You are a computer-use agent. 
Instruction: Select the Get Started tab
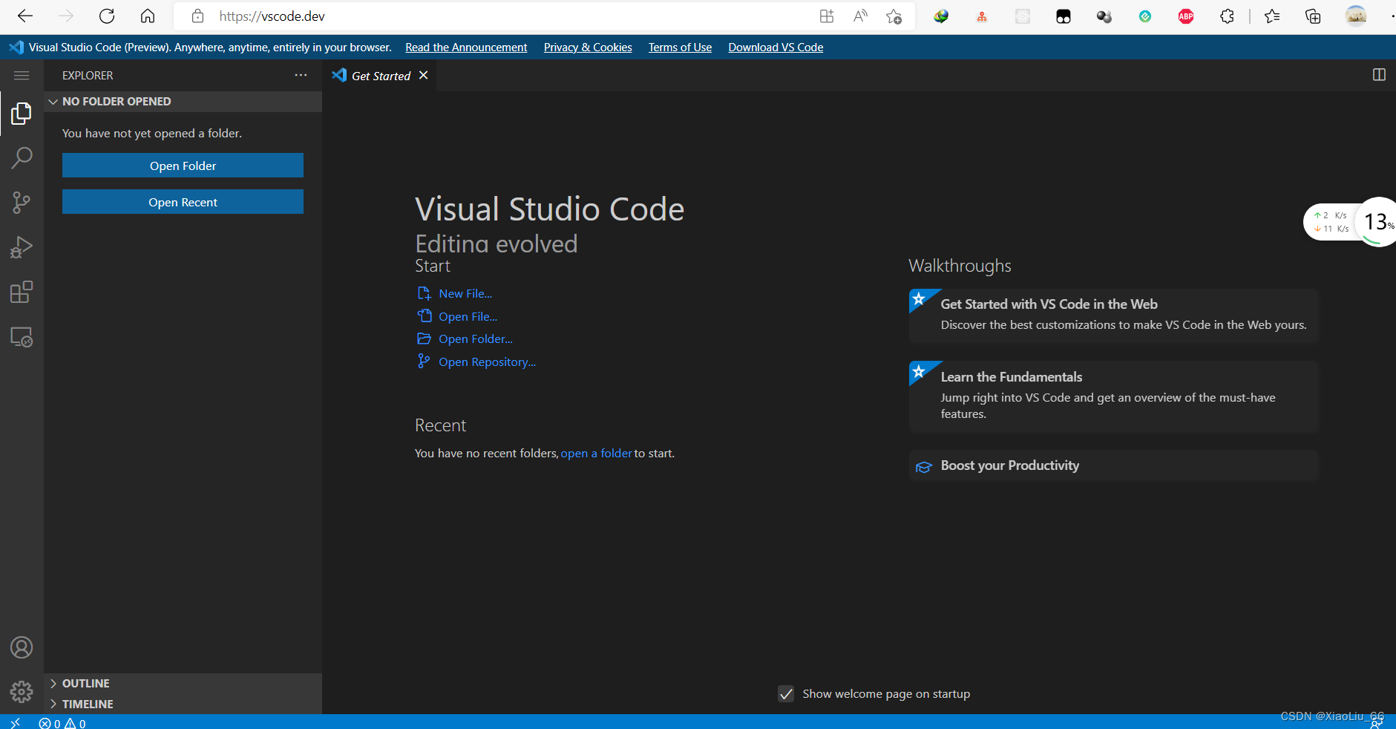coord(379,75)
